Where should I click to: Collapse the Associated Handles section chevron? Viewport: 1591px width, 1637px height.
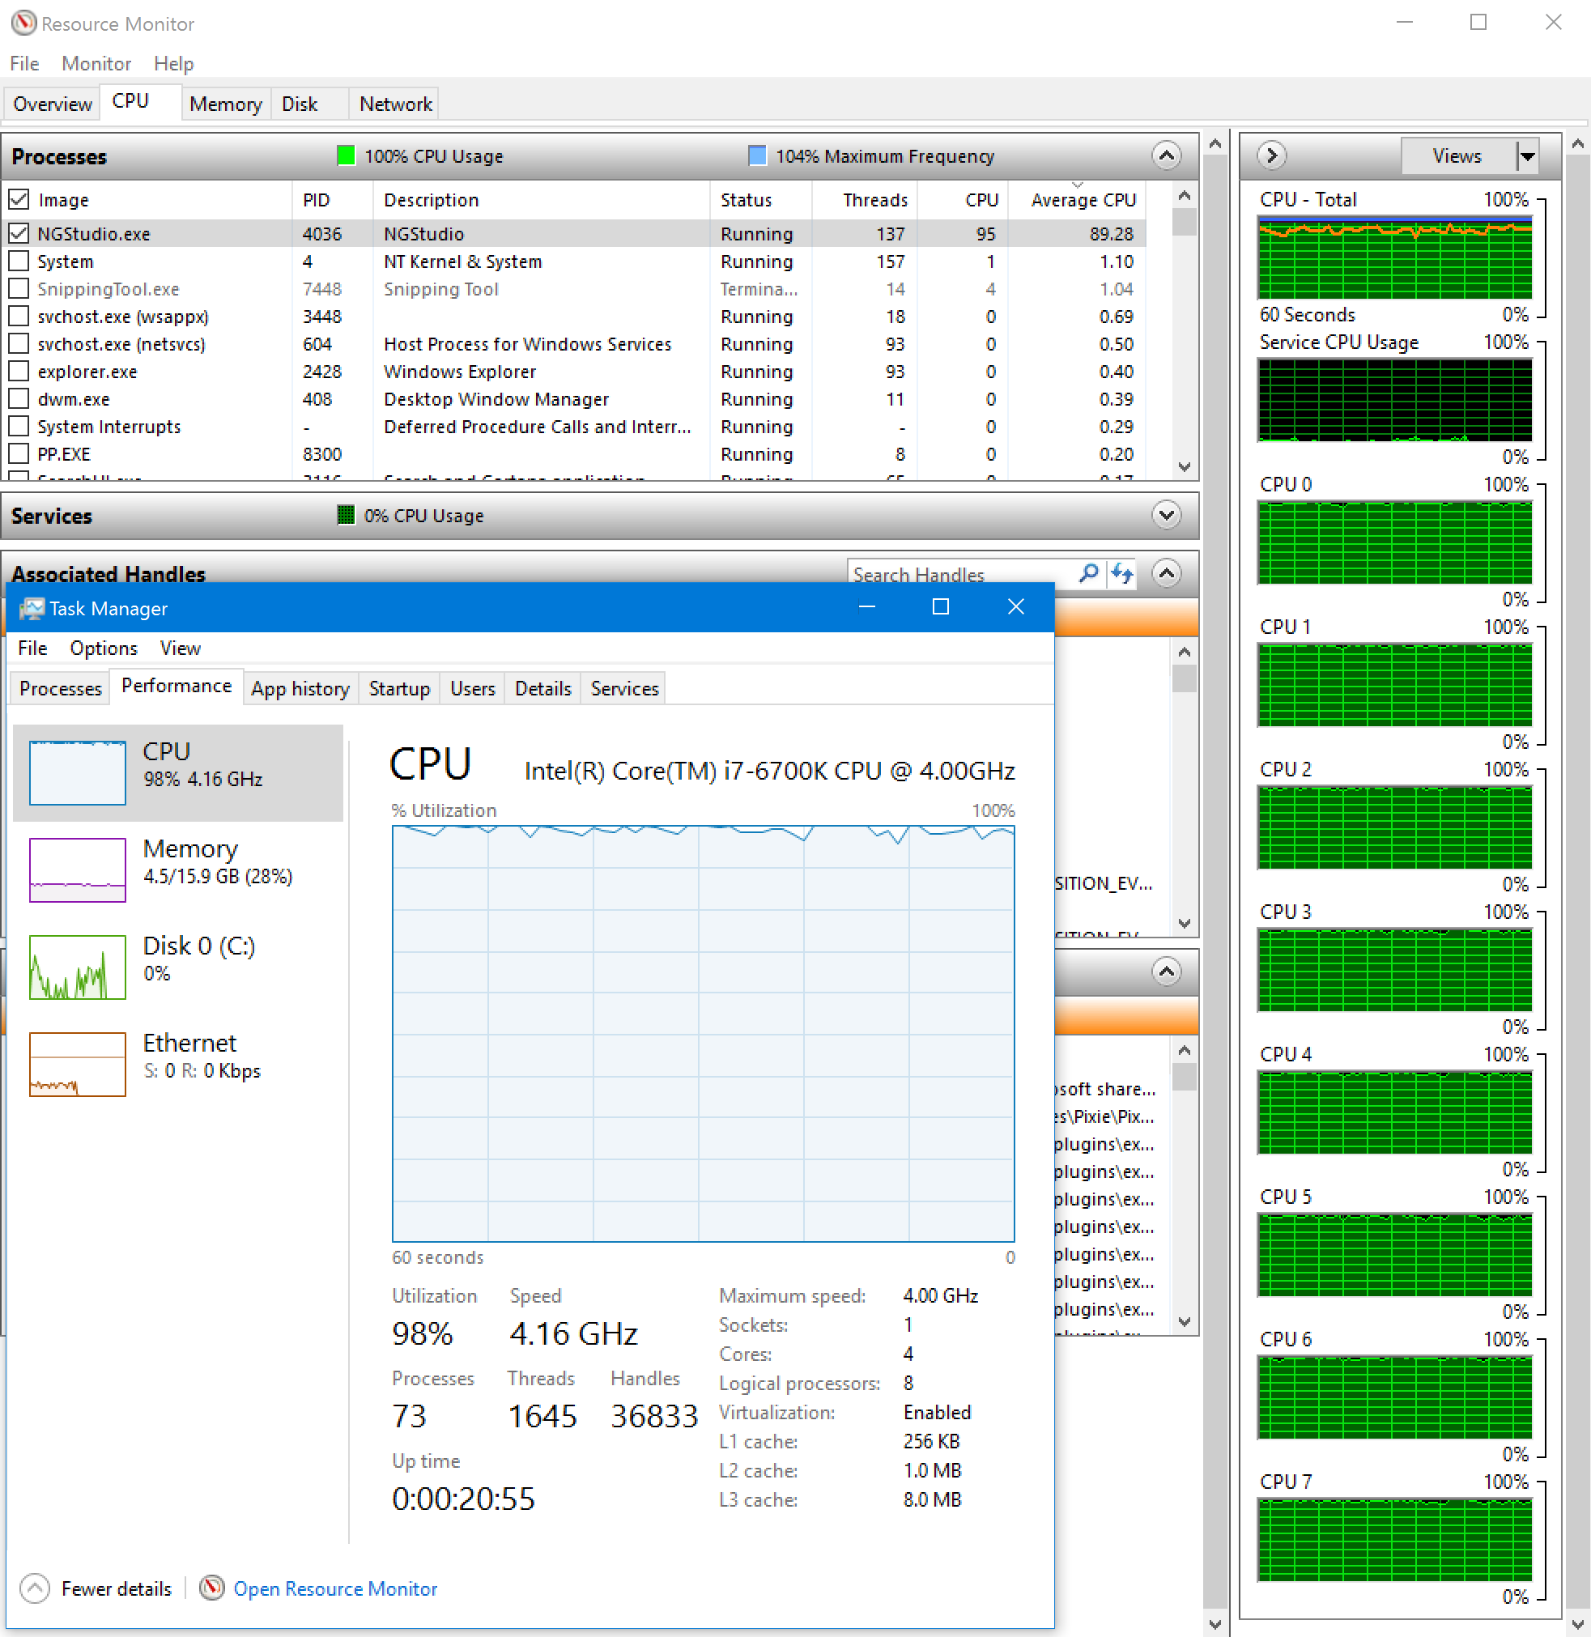pyautogui.click(x=1167, y=573)
